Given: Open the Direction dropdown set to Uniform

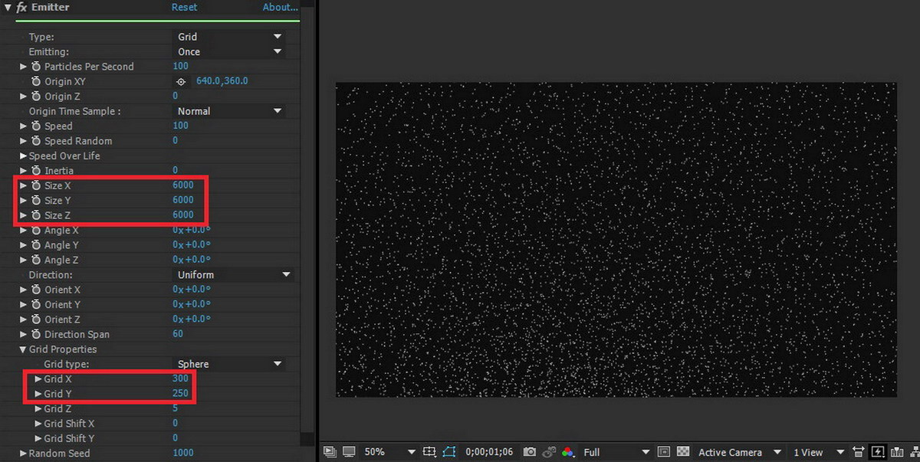Looking at the screenshot, I should [233, 275].
